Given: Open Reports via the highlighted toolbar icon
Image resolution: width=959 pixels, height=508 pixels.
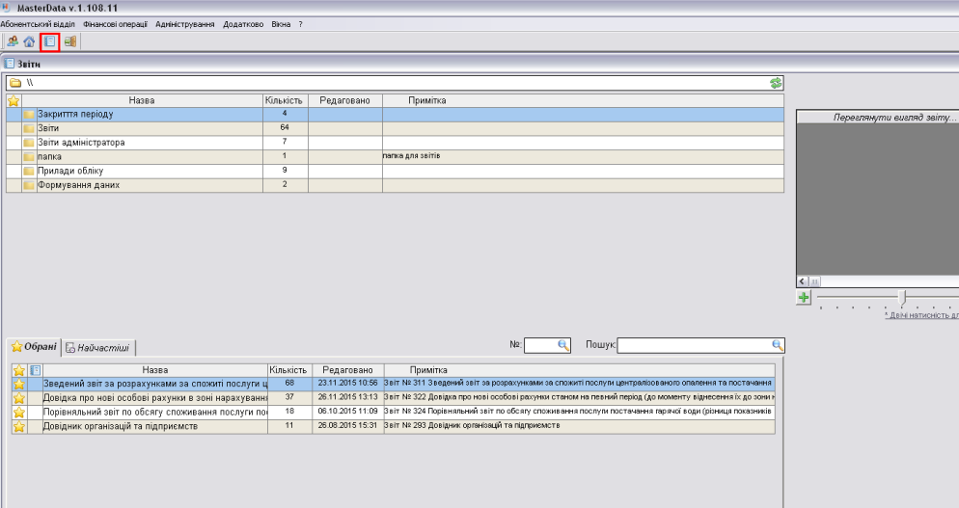Looking at the screenshot, I should click(50, 41).
